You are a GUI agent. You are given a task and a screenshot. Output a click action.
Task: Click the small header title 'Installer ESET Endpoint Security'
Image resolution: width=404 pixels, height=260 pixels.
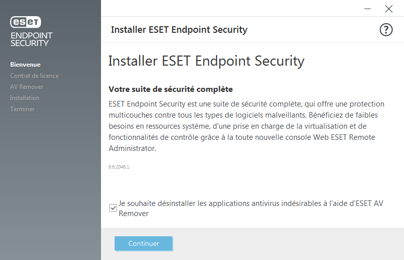point(179,30)
